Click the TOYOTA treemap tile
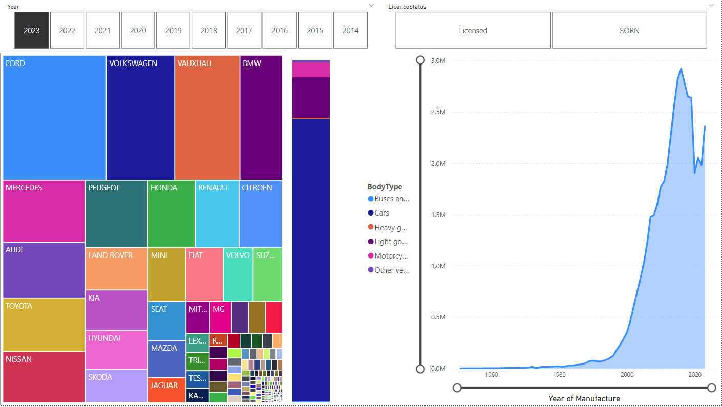722x407 pixels. coord(44,325)
